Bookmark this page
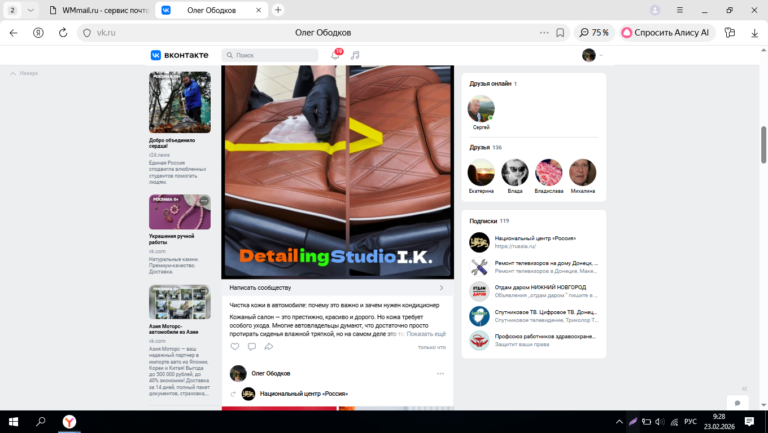Image resolution: width=768 pixels, height=433 pixels. (560, 33)
